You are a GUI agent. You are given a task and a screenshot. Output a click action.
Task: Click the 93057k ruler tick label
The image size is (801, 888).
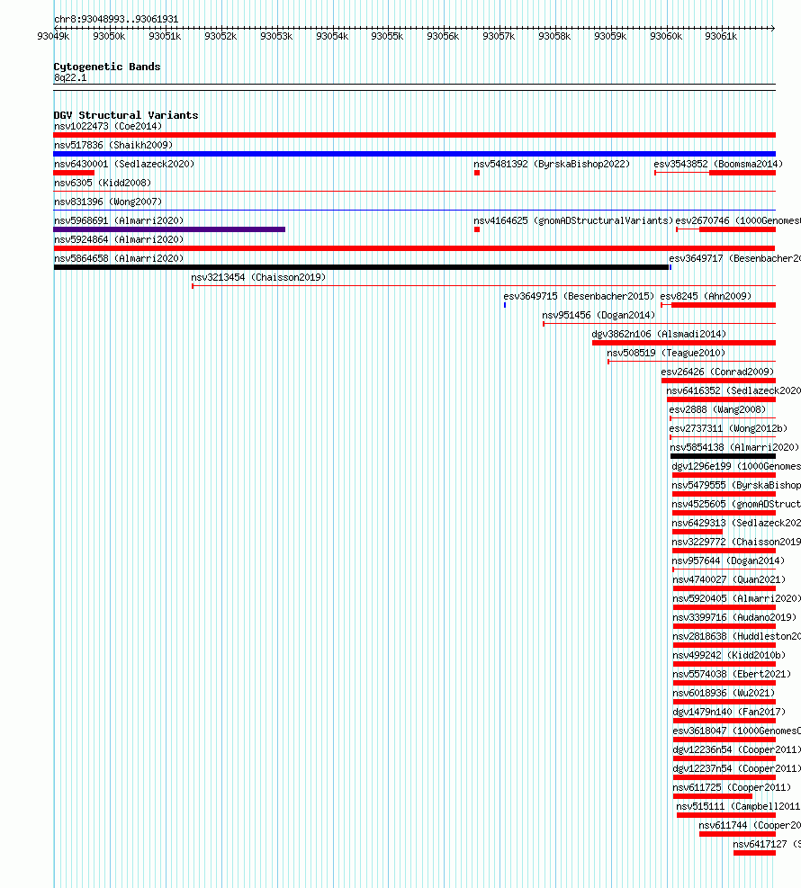[499, 36]
